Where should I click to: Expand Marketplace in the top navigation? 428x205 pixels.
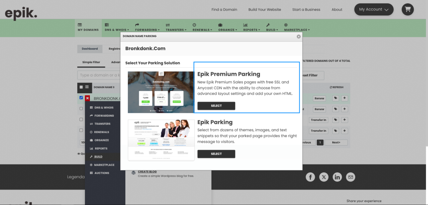pos(297,27)
